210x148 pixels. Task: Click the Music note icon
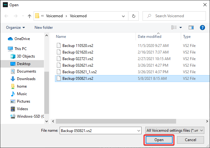coord(13,94)
